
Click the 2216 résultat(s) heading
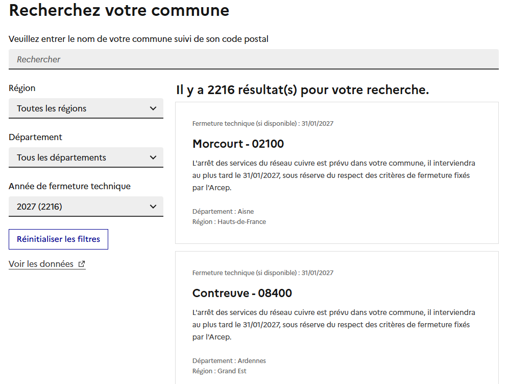[303, 90]
